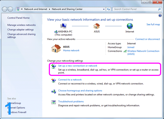Screen dimensions: 164x119
Task: Open Change adapter settings
Action: click(20, 30)
